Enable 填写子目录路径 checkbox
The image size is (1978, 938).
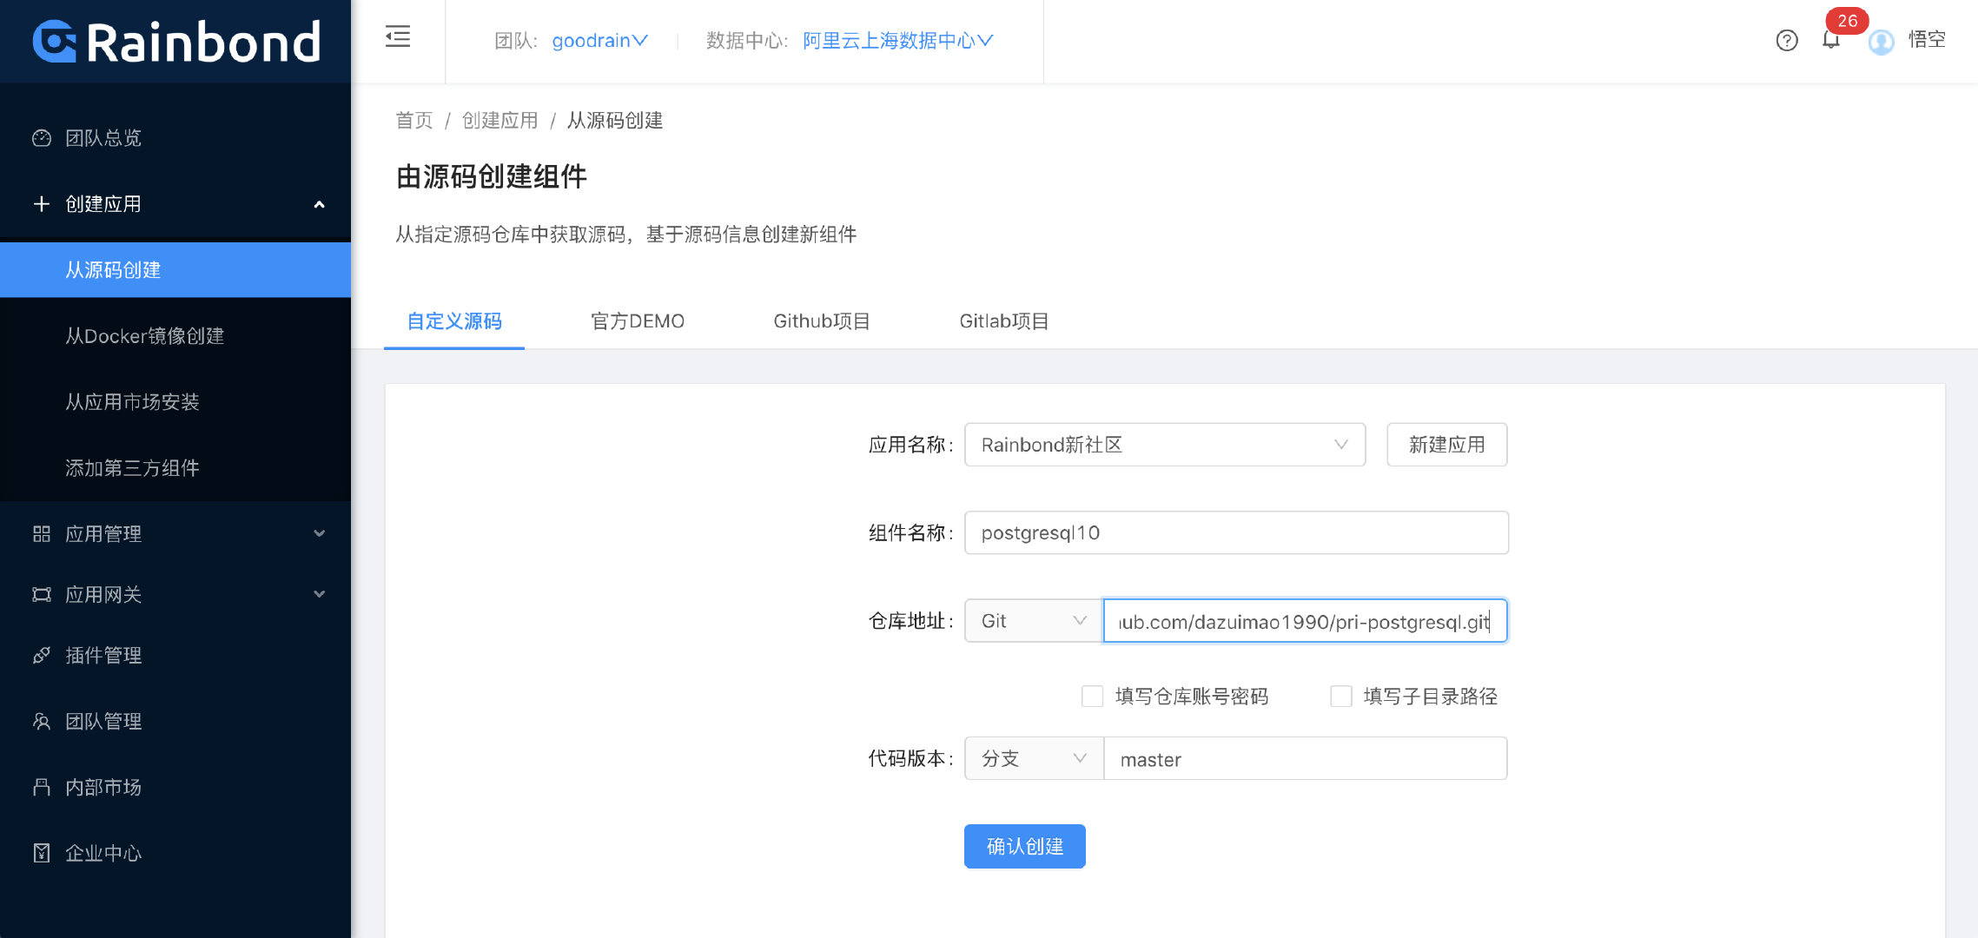point(1341,697)
